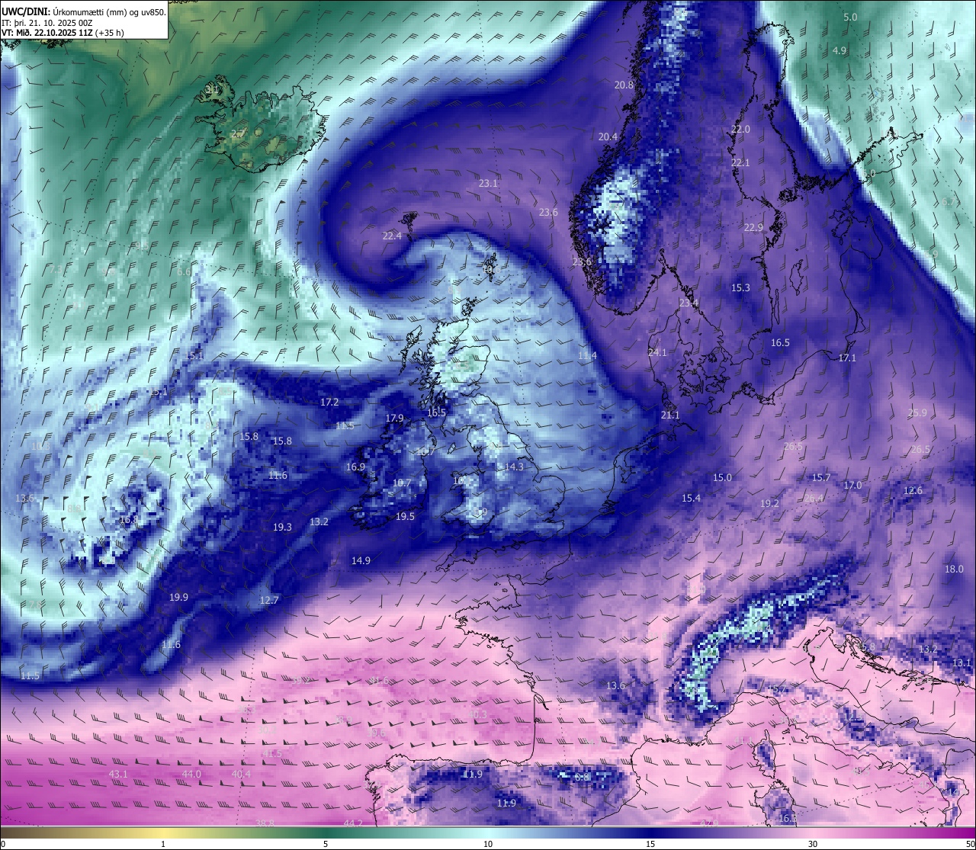976x850 pixels.
Task: Click the map value 15.4
Action: click(691, 498)
